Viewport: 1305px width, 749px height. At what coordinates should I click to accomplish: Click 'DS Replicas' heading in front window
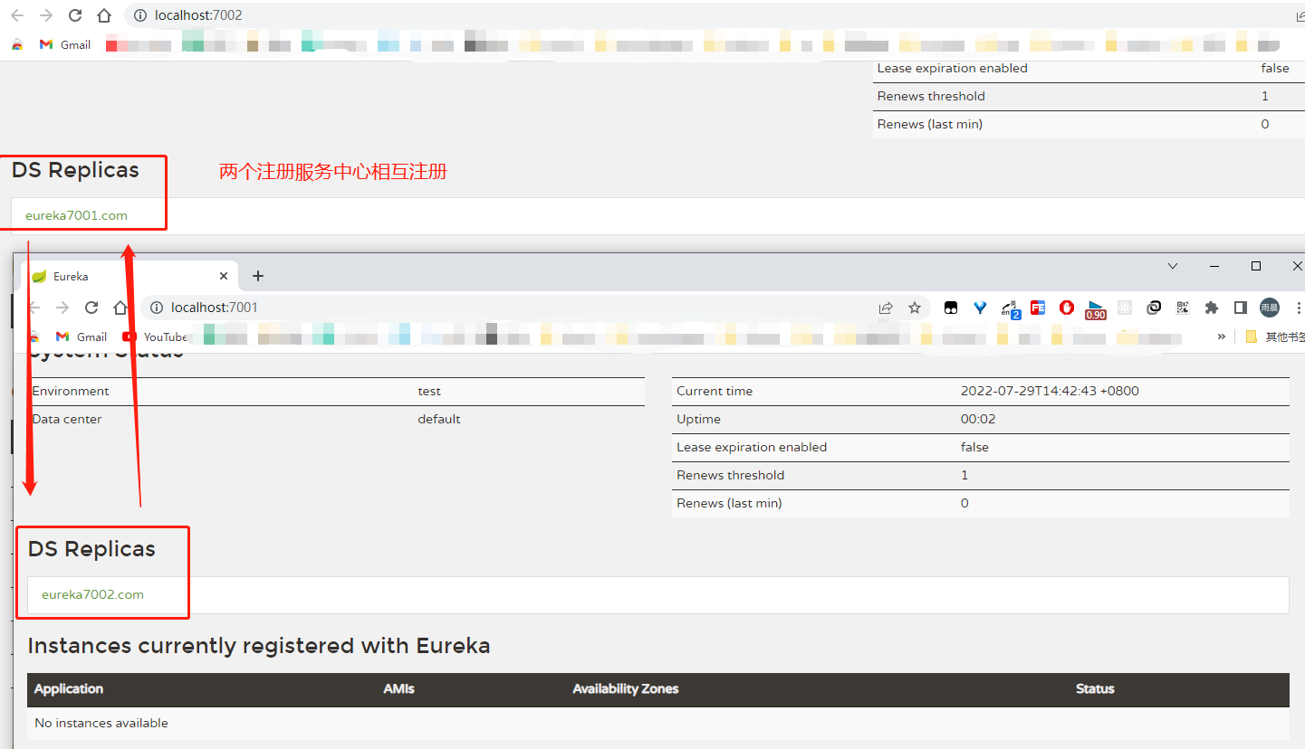click(x=91, y=549)
